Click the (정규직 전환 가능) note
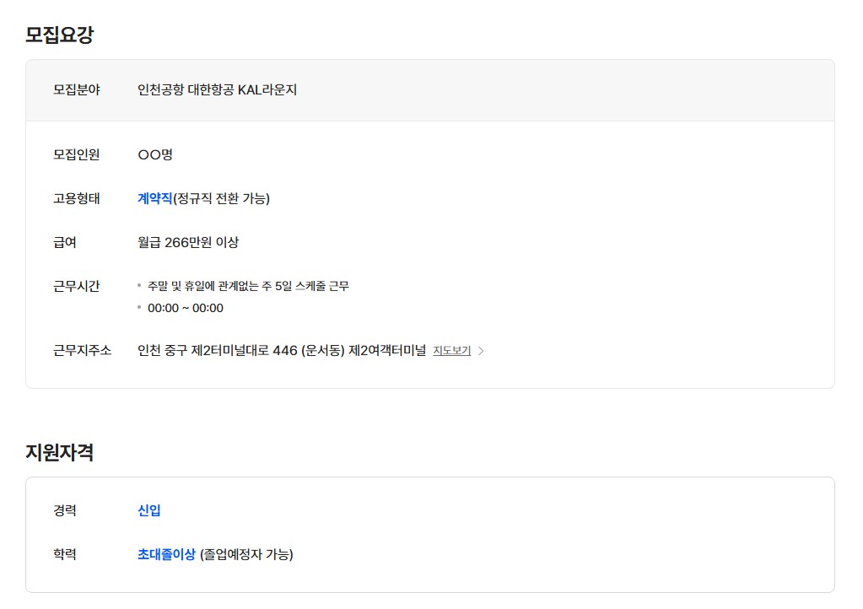The height and width of the screenshot is (609, 863). (221, 198)
